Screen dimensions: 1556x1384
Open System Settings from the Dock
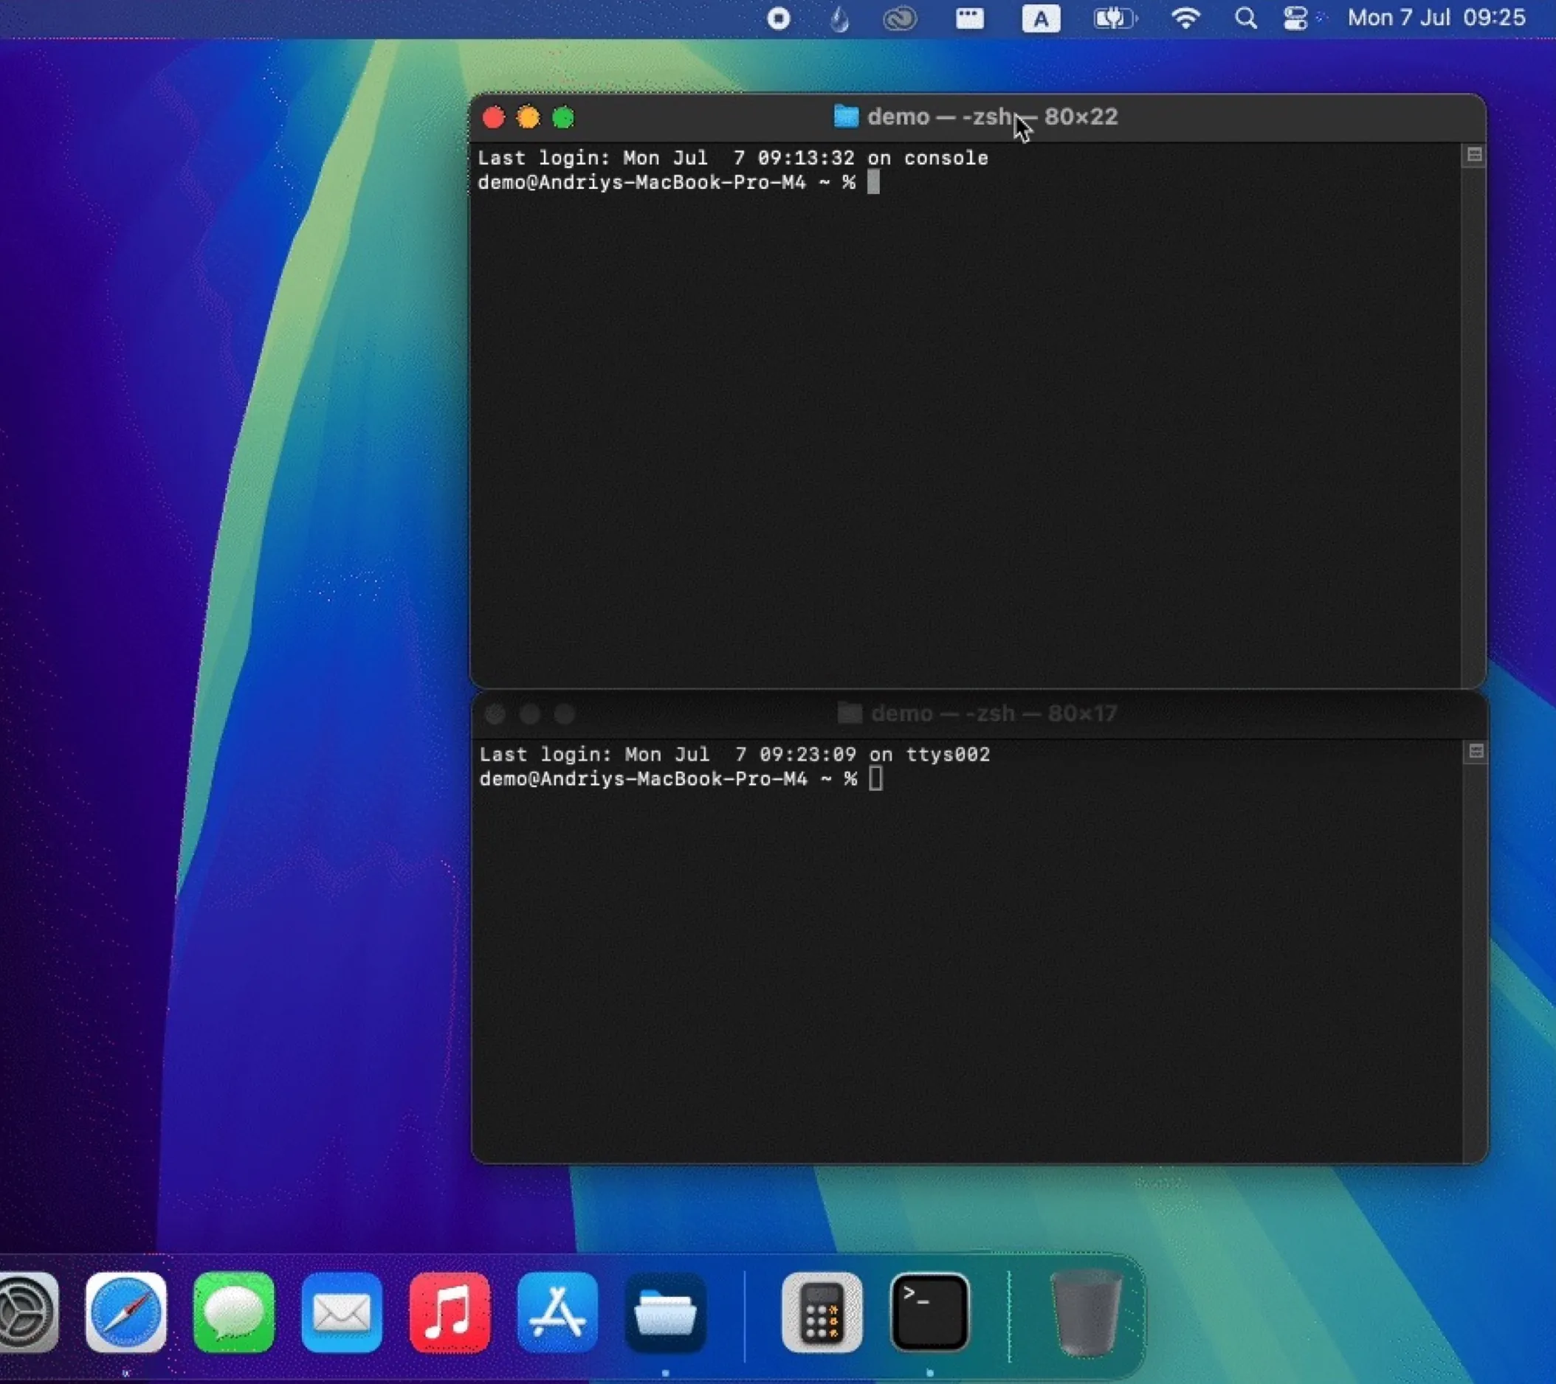point(27,1314)
